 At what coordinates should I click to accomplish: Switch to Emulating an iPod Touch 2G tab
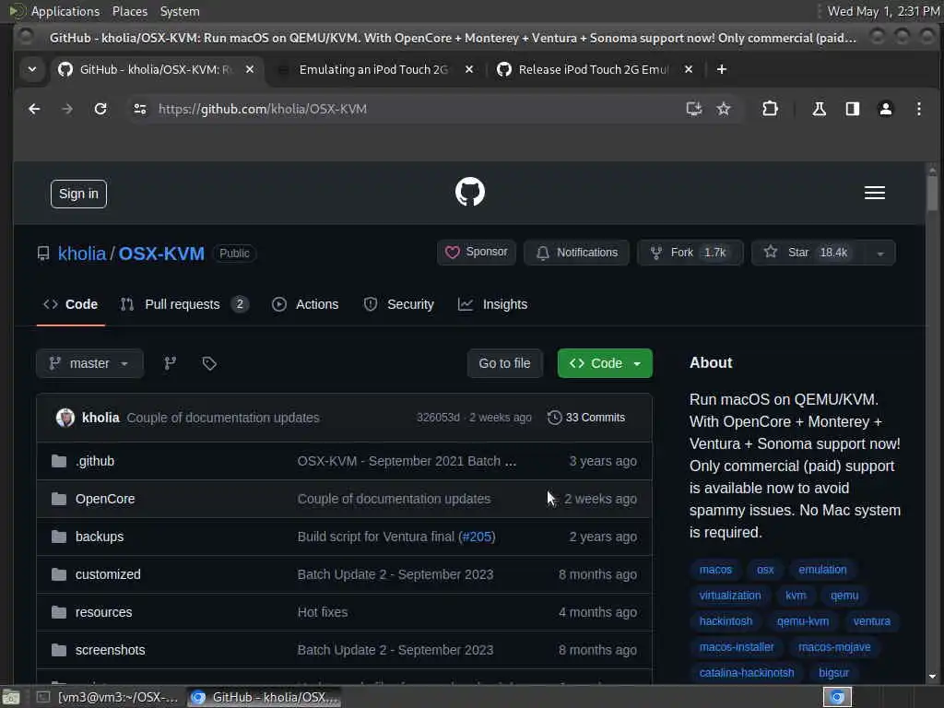point(373,69)
